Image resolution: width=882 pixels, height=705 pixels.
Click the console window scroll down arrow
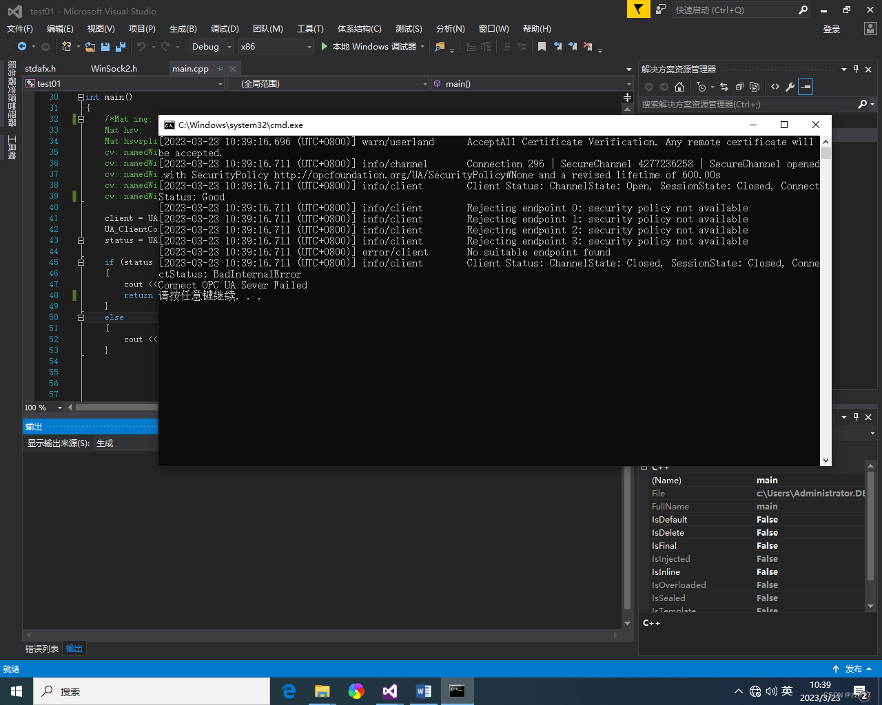[825, 461]
